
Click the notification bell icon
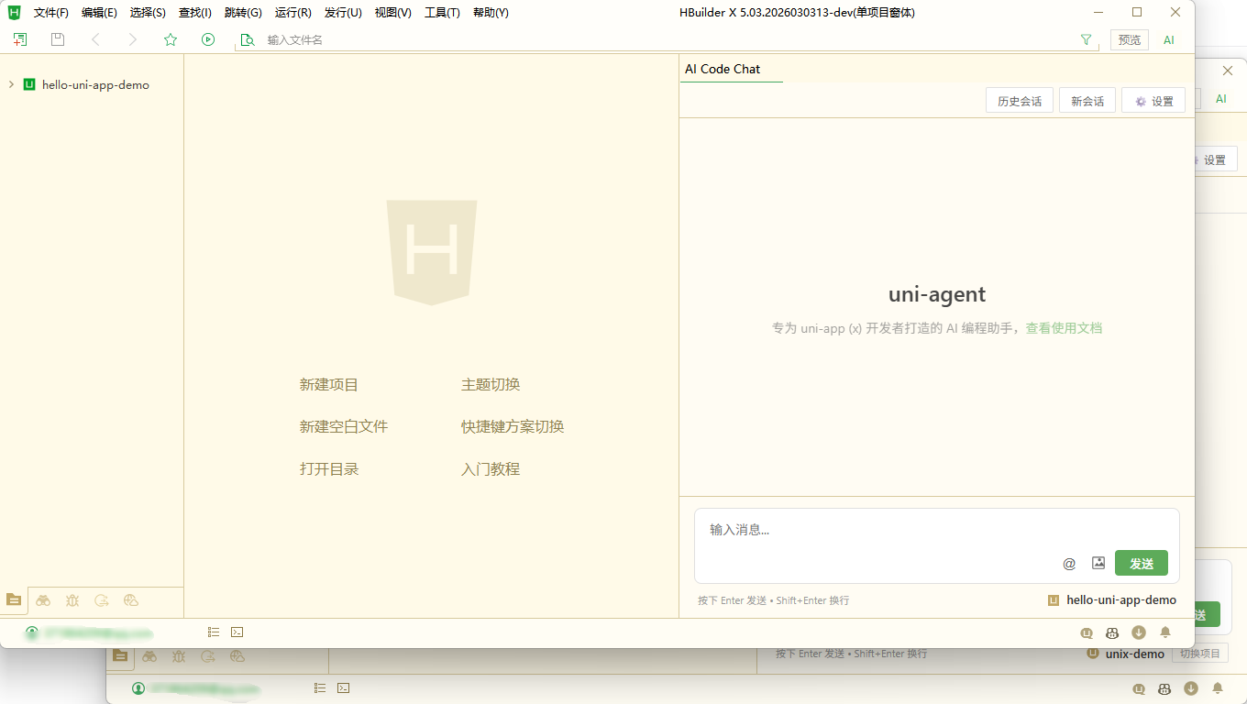click(1165, 632)
